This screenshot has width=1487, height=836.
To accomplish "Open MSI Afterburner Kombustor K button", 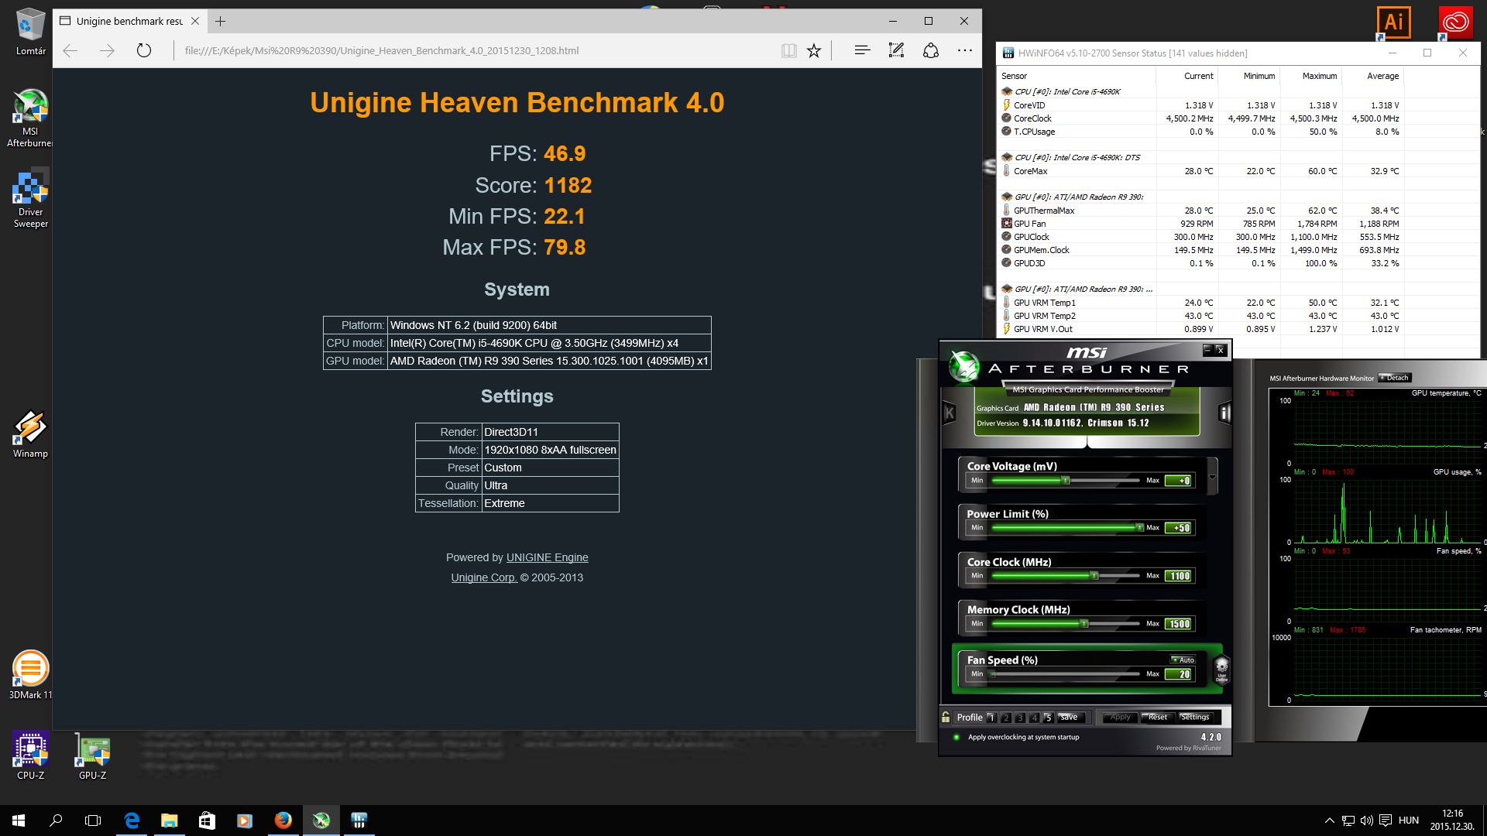I will pos(950,413).
